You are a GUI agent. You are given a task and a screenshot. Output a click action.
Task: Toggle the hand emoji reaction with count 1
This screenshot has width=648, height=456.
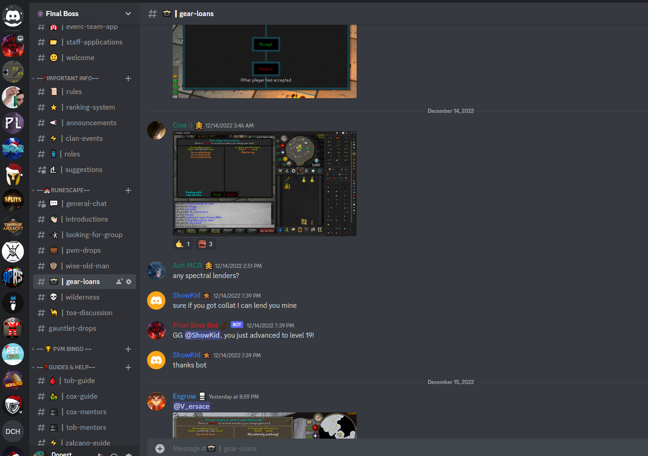click(183, 244)
